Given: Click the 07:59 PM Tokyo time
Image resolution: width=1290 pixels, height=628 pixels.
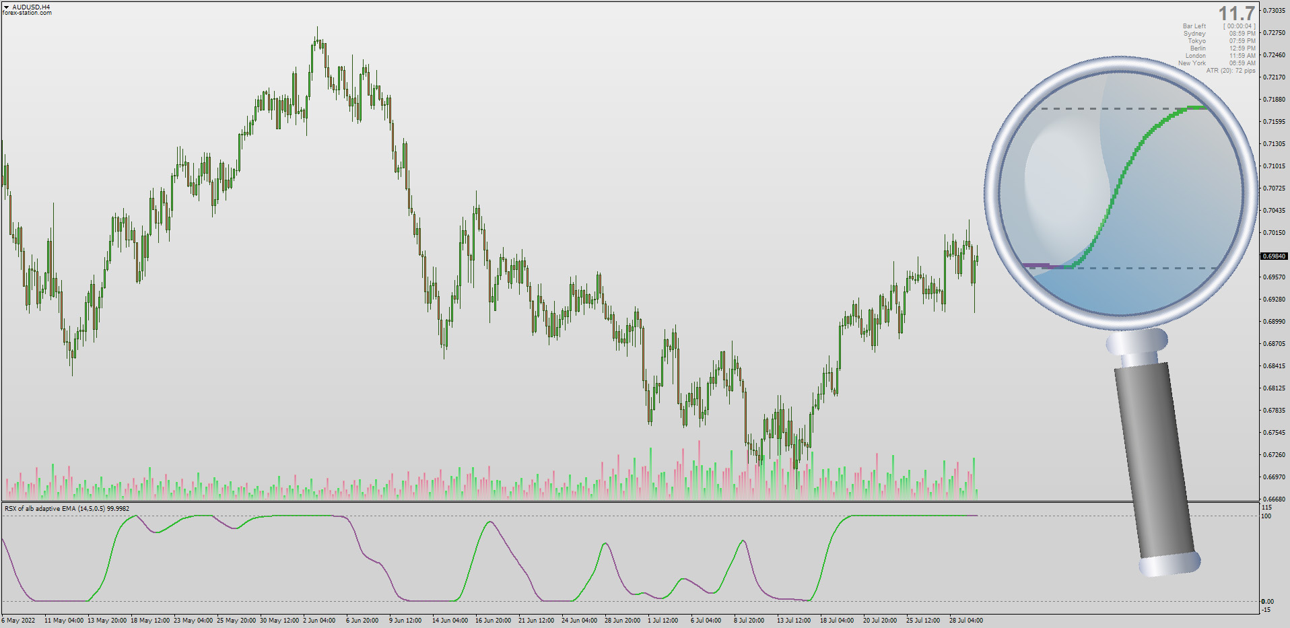Looking at the screenshot, I should pyautogui.click(x=1242, y=41).
